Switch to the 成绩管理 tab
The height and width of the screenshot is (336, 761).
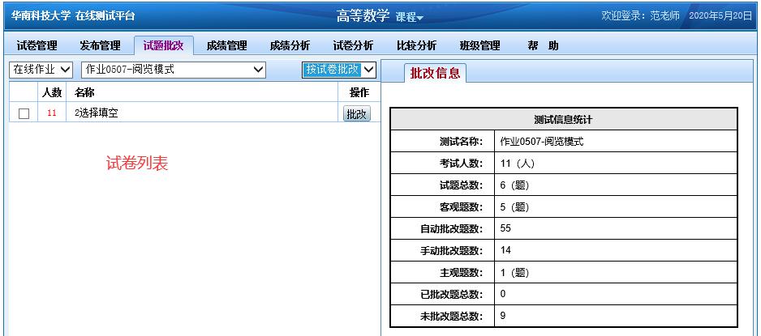click(x=226, y=45)
